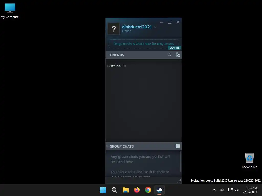Screen dimensions: 262x196
Task: Click the Add a Friend icon
Action: point(178,55)
